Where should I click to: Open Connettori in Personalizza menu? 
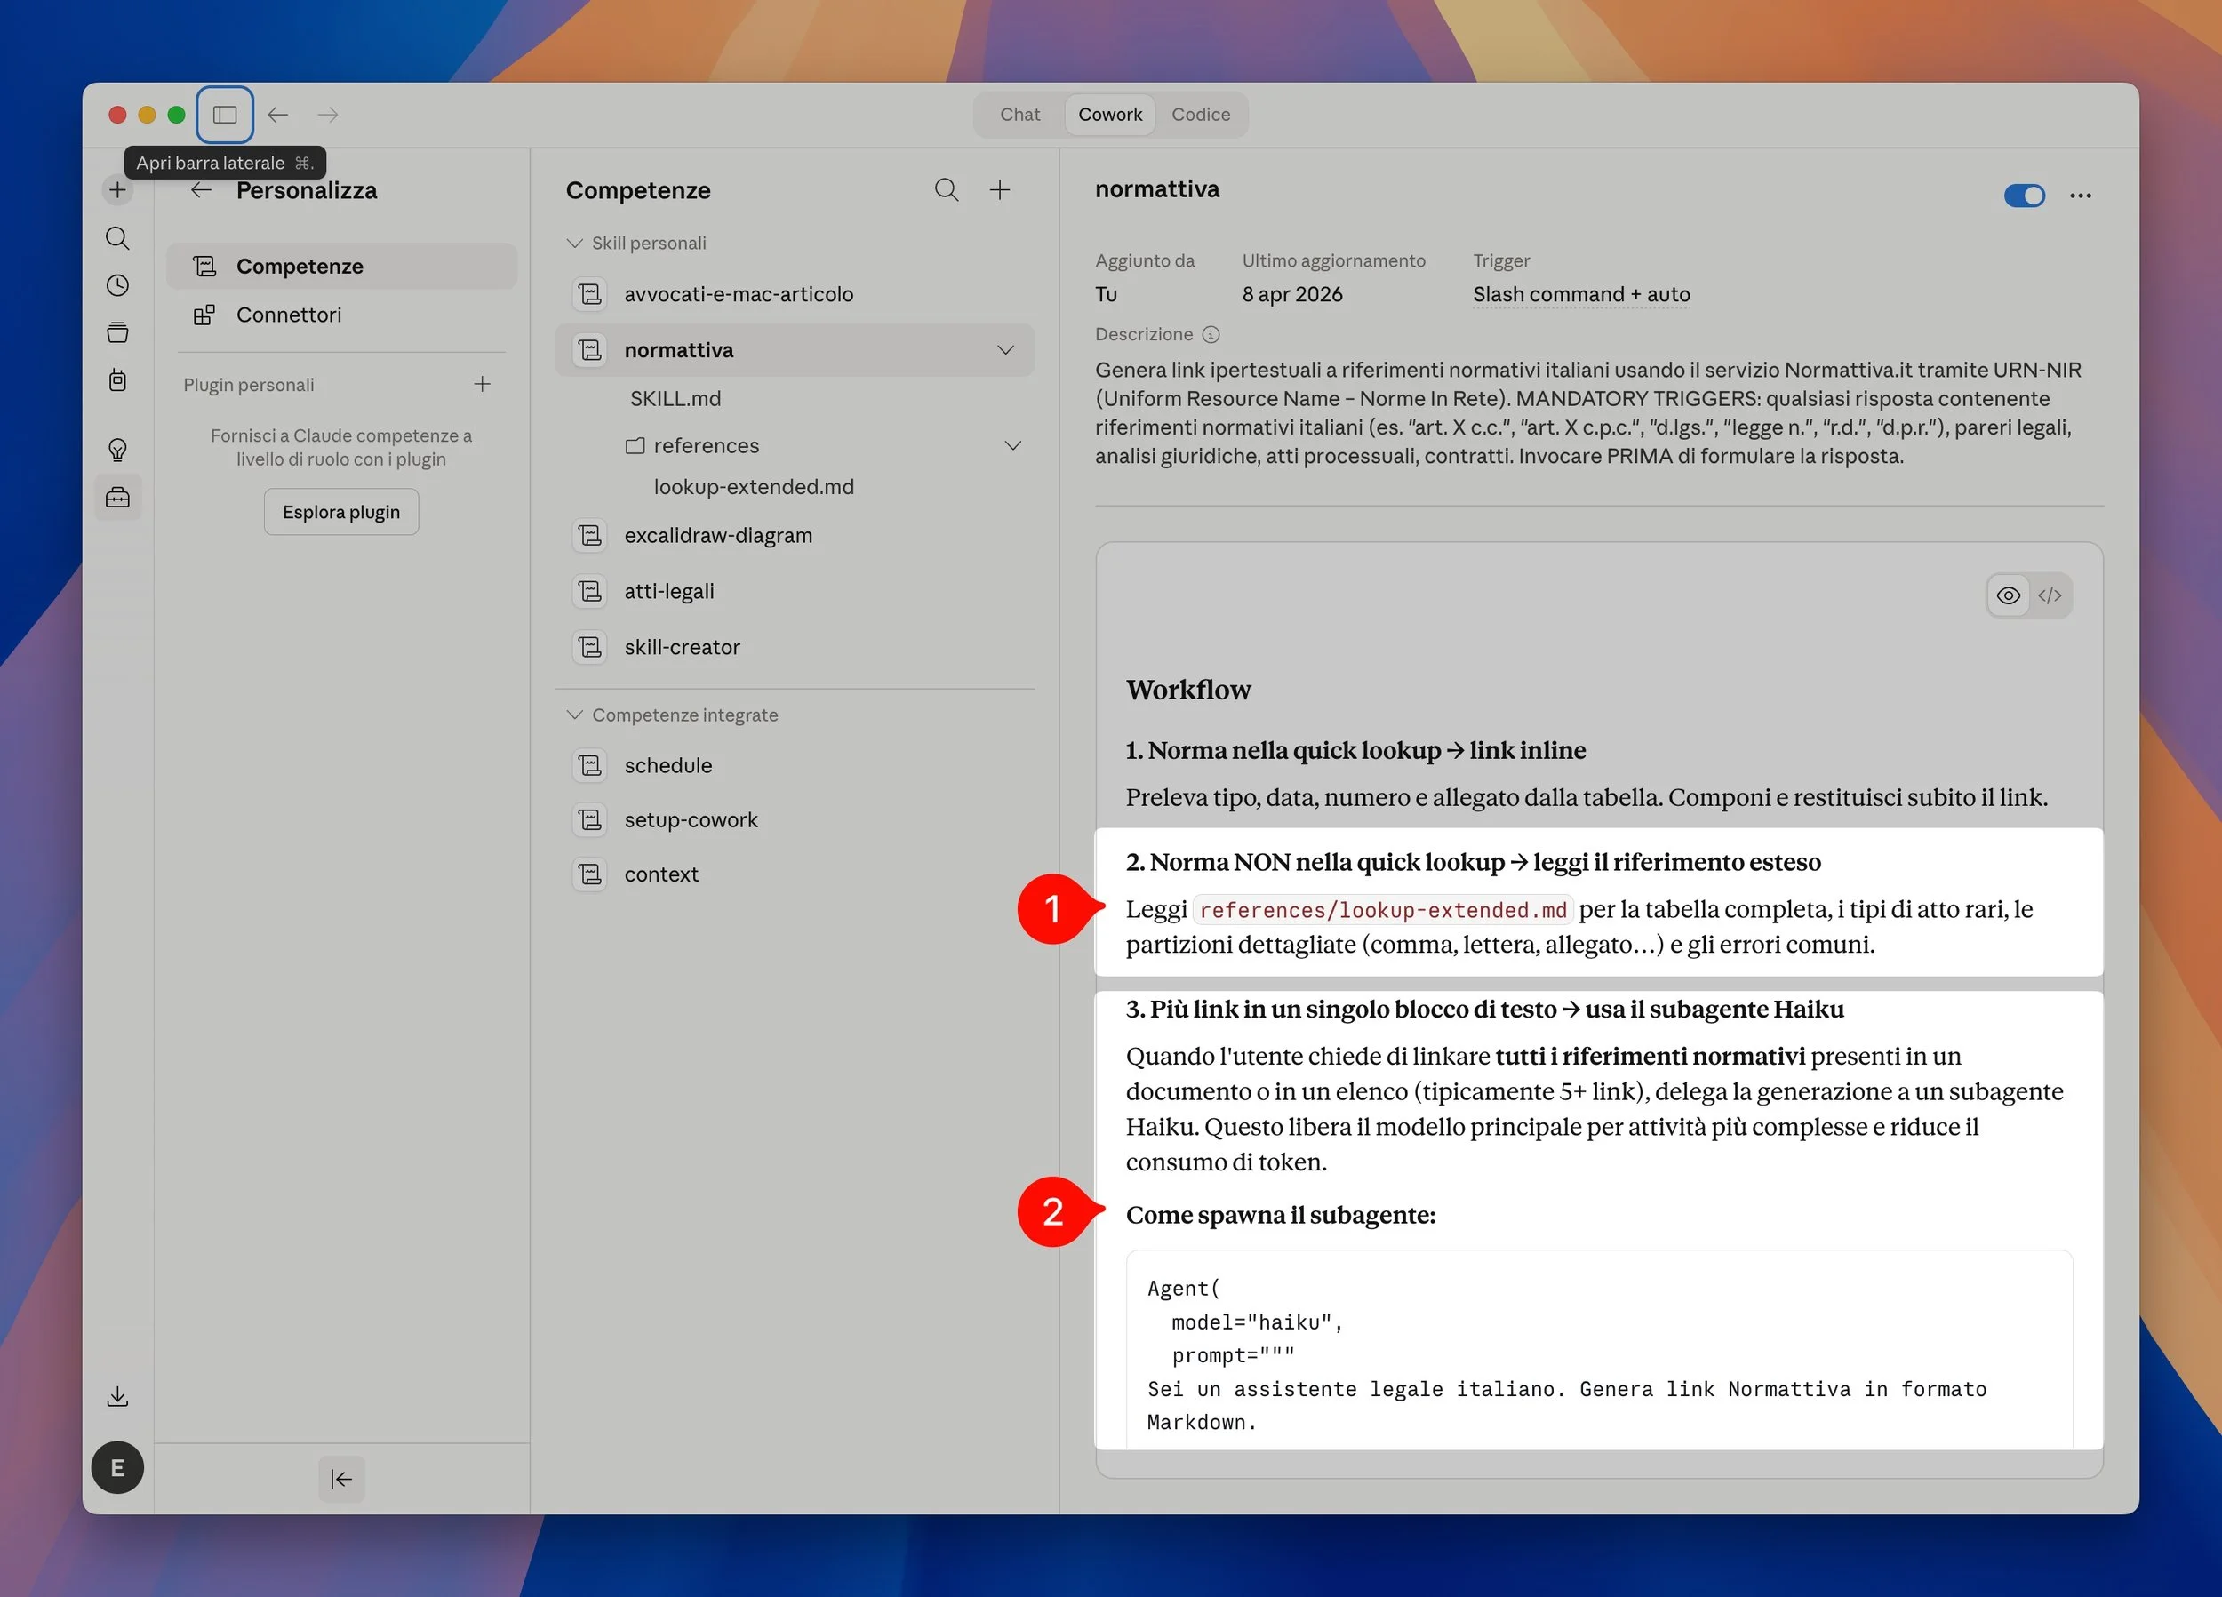tap(288, 315)
